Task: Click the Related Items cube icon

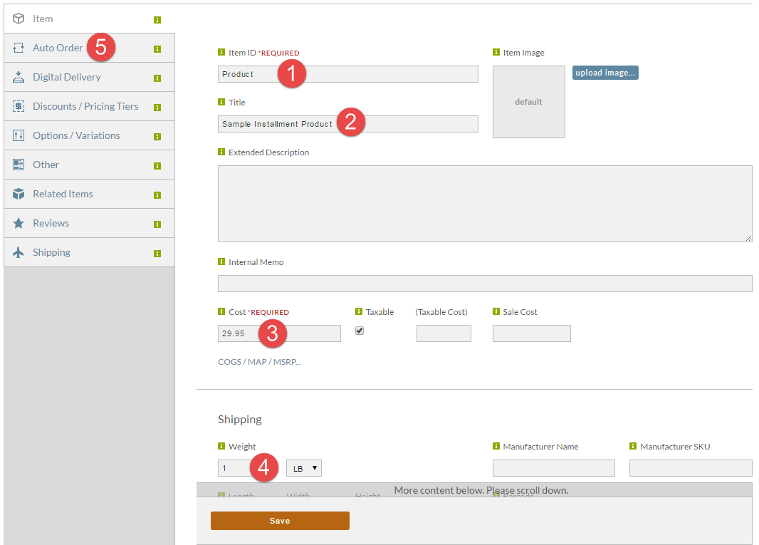Action: pos(19,194)
